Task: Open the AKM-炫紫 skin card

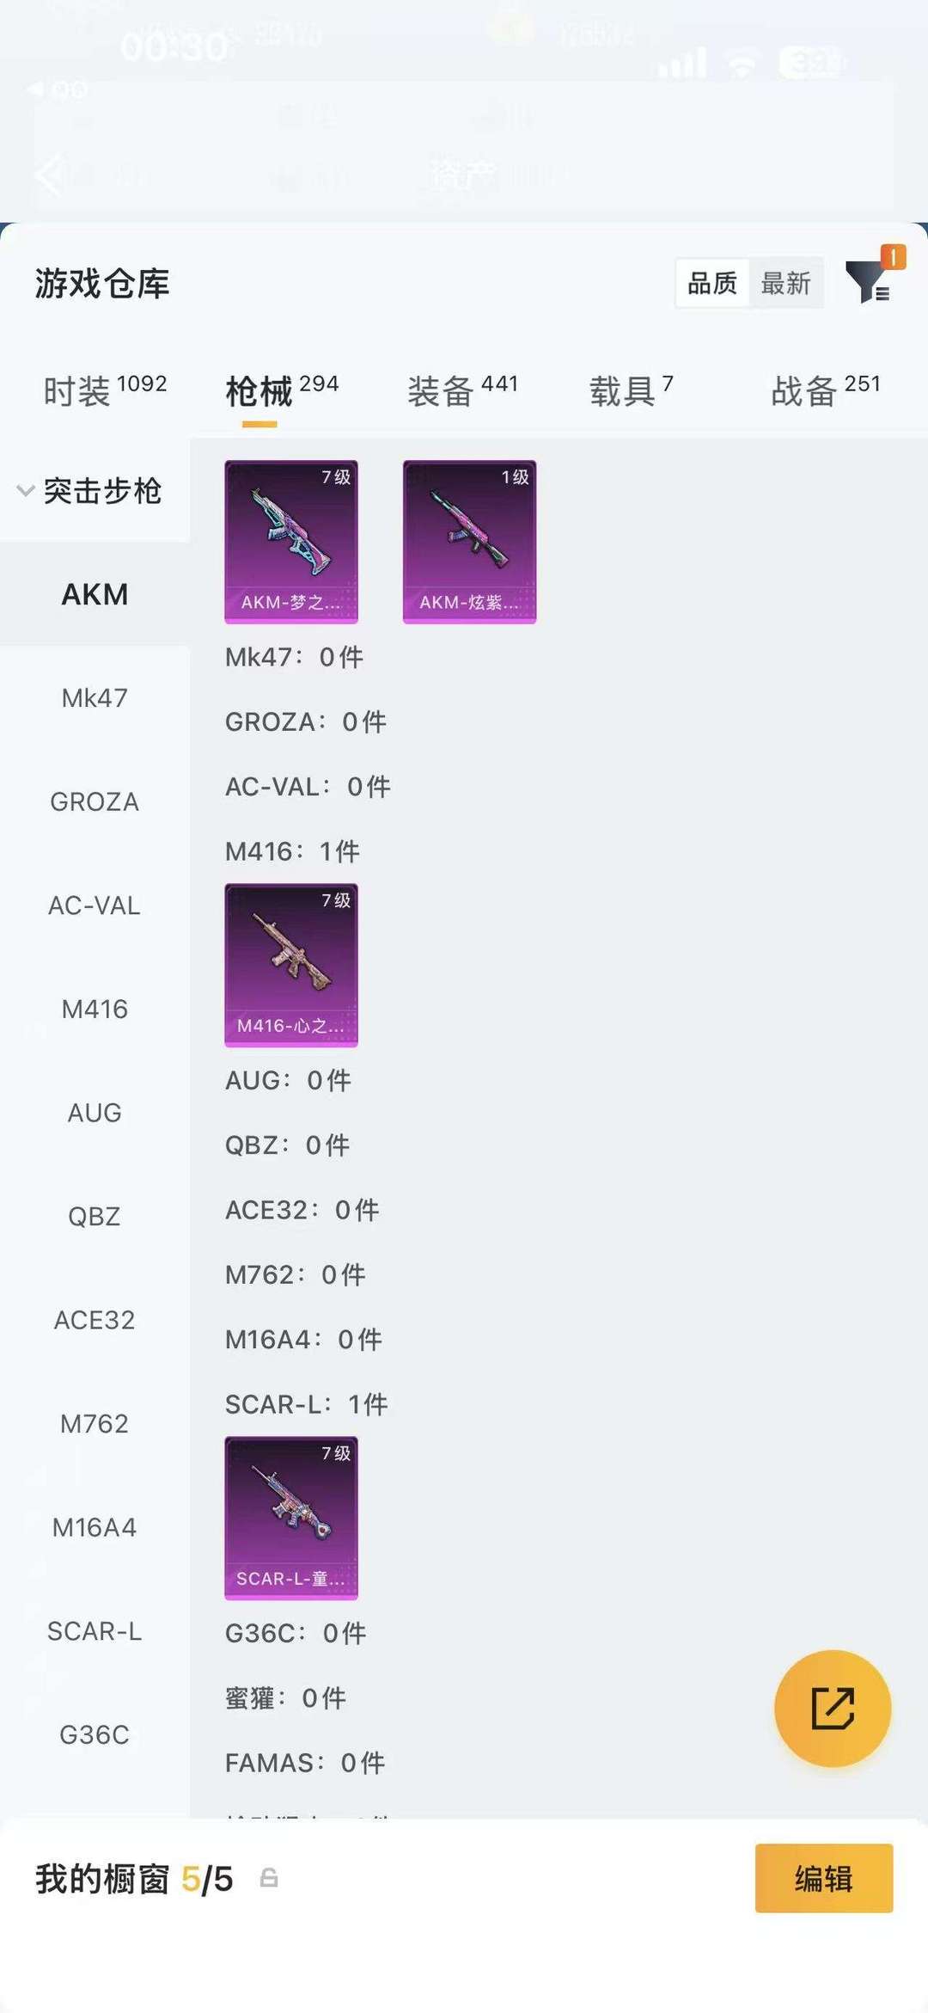Action: pyautogui.click(x=469, y=542)
